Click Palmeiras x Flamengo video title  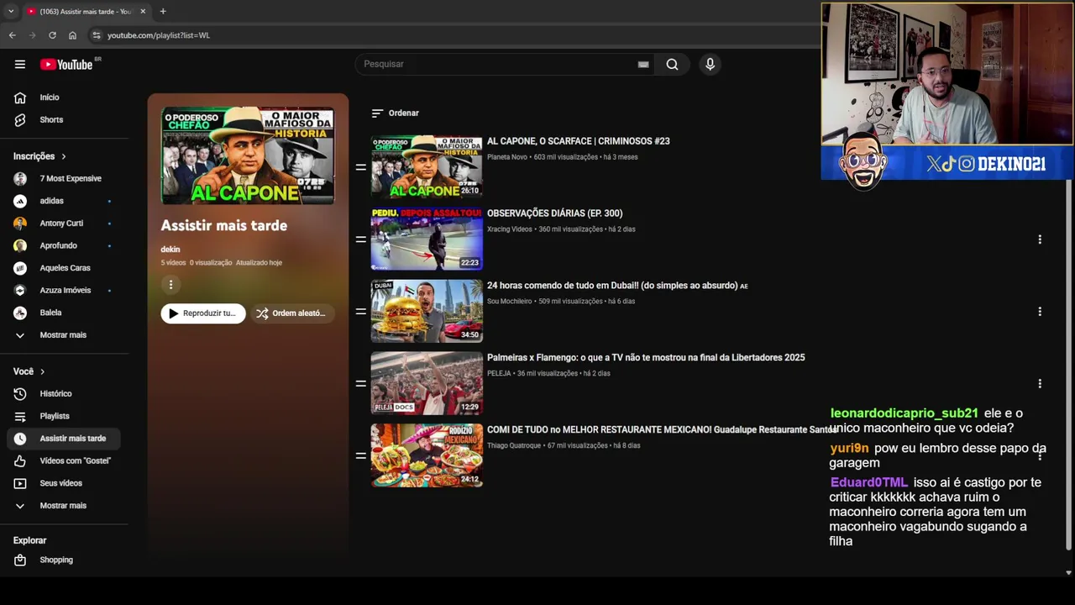646,357
